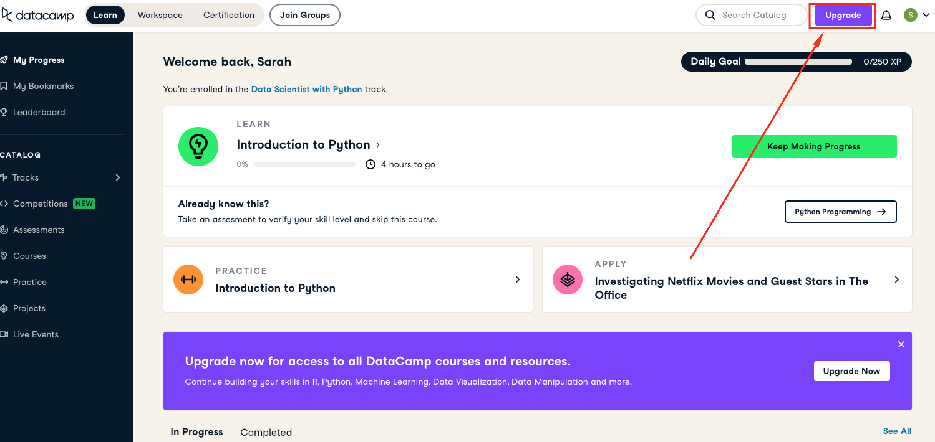
Task: Click the orange dumbbell Practice icon
Action: point(188,280)
